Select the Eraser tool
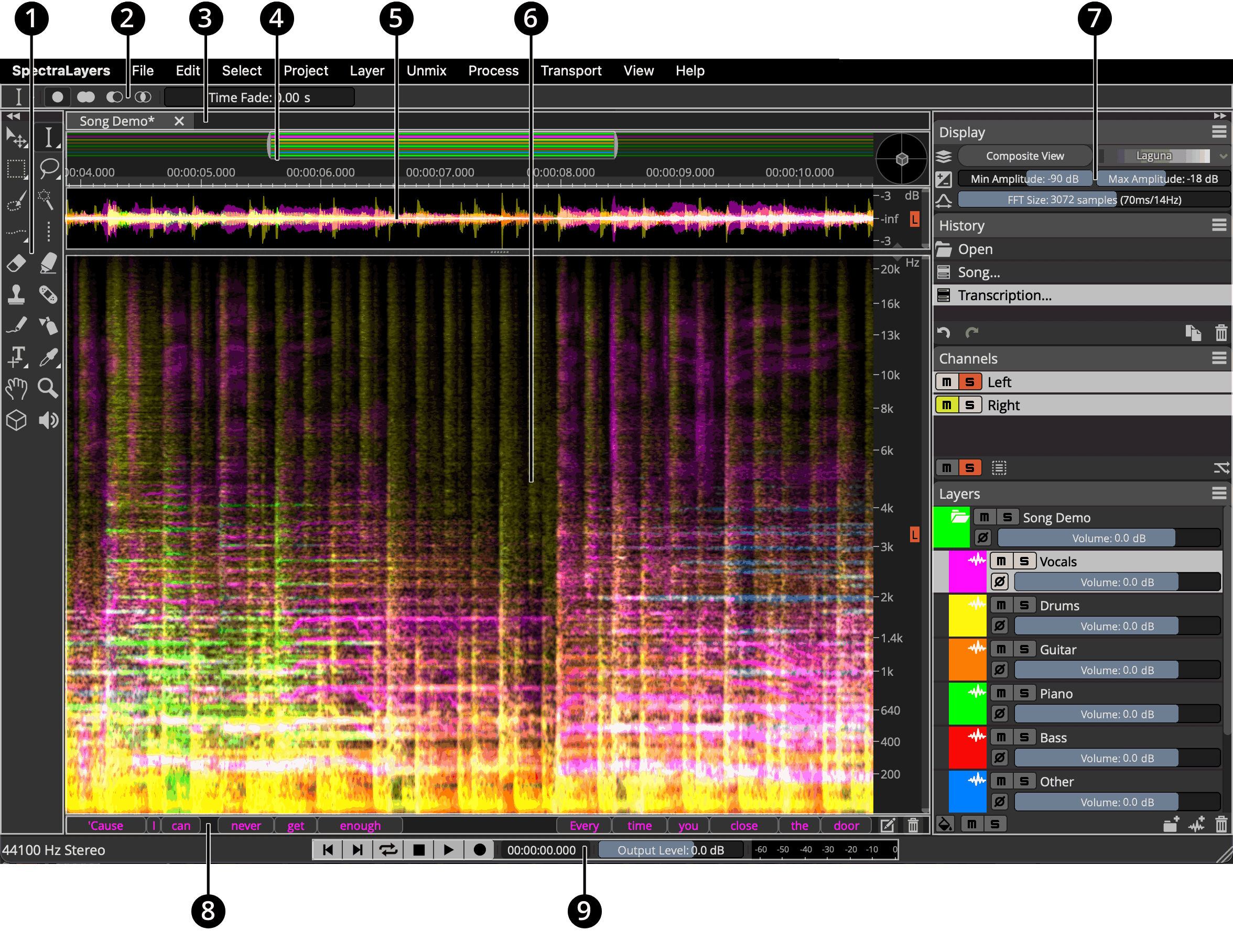This screenshot has width=1233, height=931. click(17, 263)
